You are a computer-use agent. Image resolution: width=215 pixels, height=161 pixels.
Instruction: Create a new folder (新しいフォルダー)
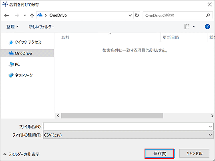coord(41,27)
